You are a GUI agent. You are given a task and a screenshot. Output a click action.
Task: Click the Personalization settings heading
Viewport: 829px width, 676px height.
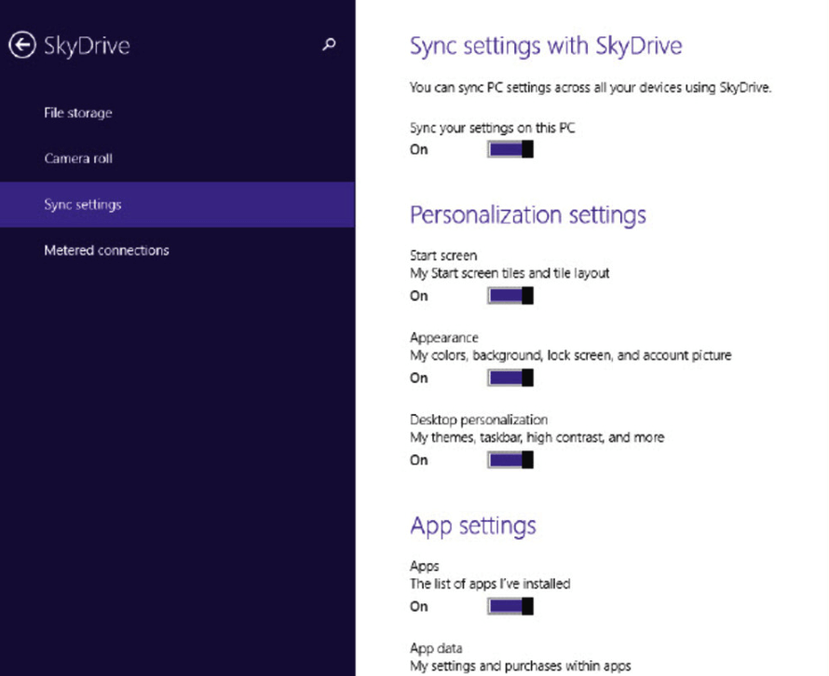528,215
